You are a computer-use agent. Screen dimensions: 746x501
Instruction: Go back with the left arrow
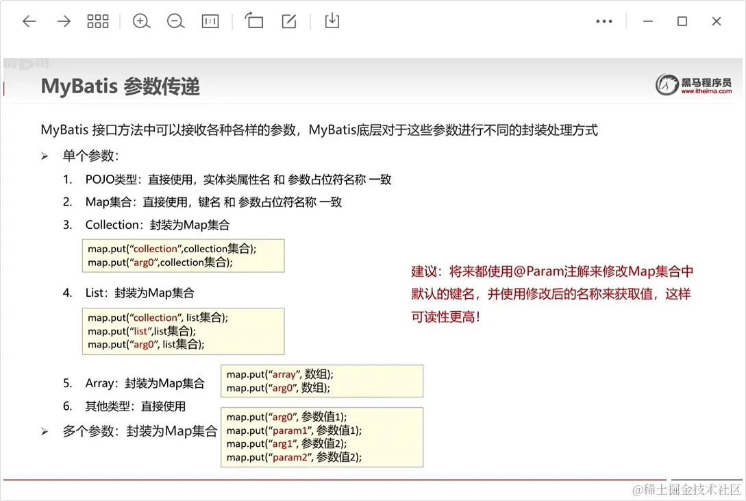click(x=29, y=21)
